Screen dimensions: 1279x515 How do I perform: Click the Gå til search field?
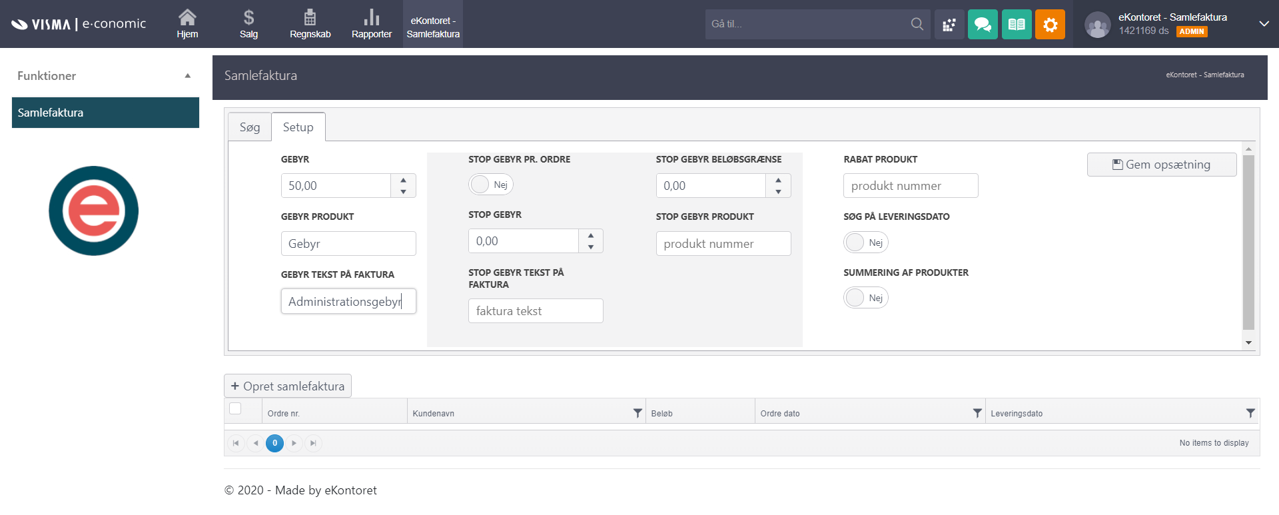click(x=807, y=24)
